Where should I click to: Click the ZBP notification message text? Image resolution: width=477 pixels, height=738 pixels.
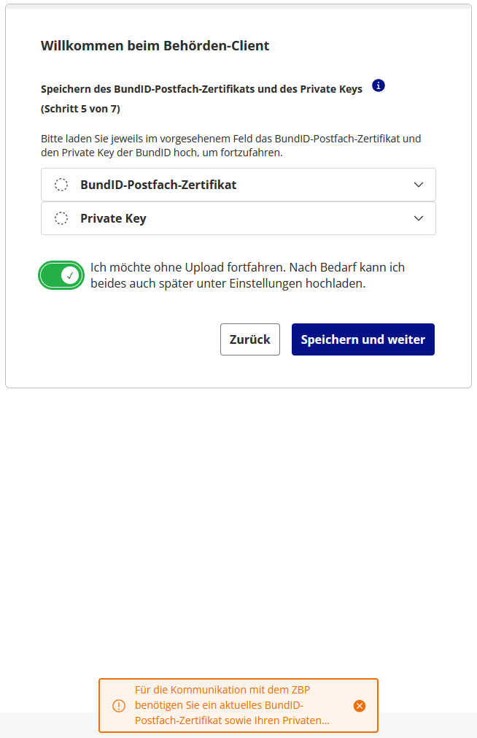(x=232, y=705)
